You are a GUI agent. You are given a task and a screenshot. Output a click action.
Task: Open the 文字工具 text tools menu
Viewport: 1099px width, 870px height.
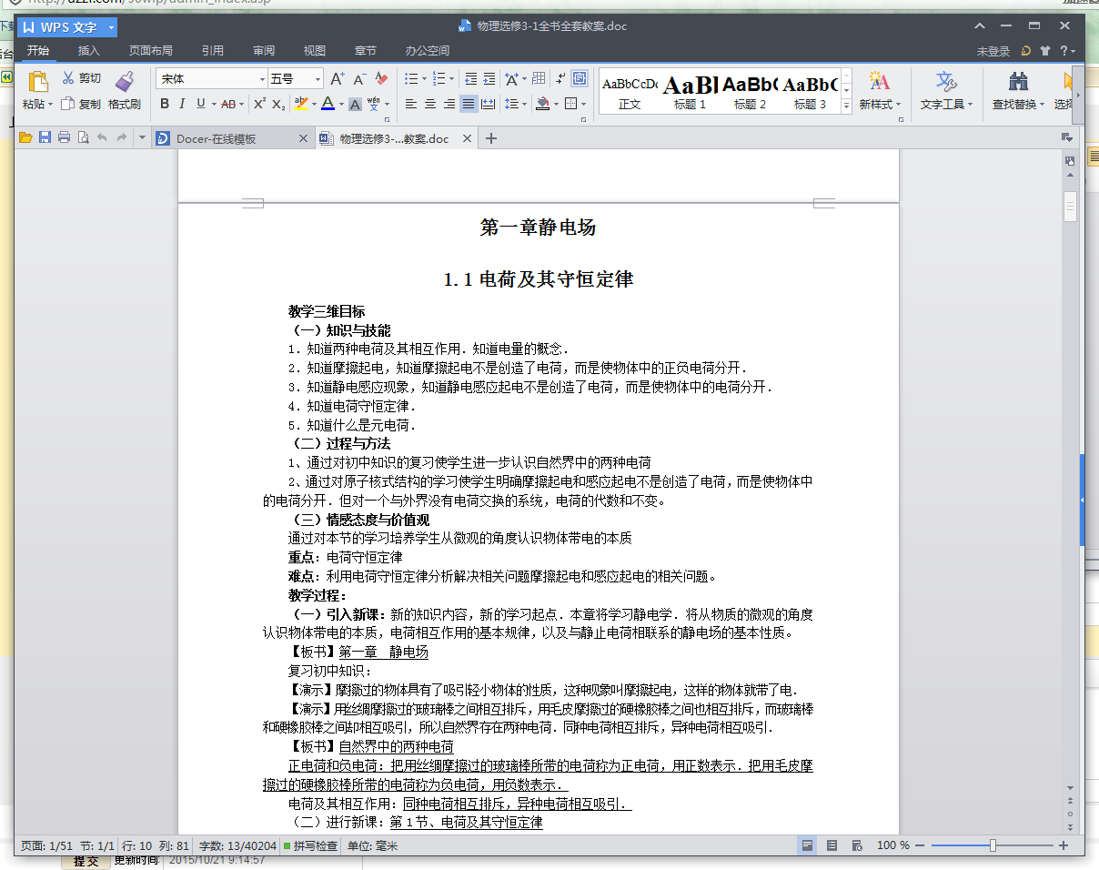tap(946, 91)
